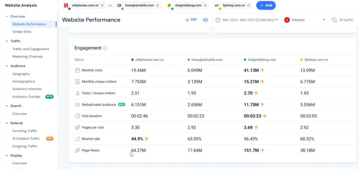Go to Geography under Audience
Screen dimensions: 359x170
(x=21, y=74)
